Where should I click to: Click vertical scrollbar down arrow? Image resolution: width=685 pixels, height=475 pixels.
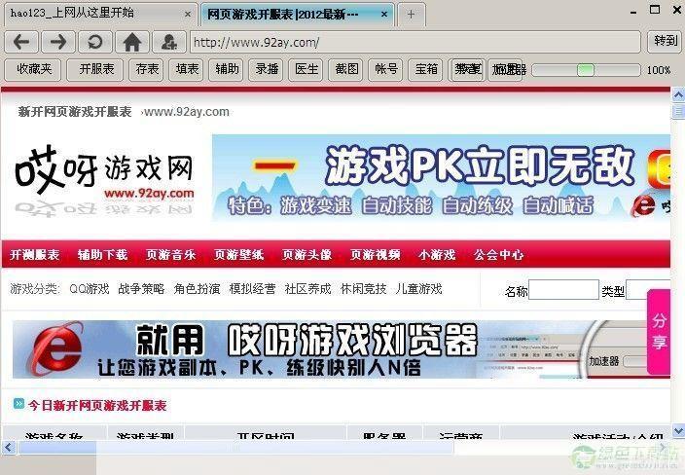(678, 431)
